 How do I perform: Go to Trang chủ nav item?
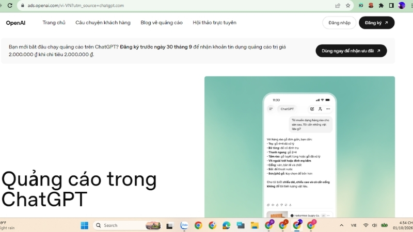(x=54, y=23)
